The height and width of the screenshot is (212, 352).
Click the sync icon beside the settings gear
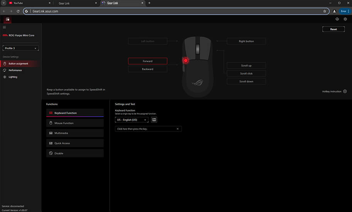click(x=337, y=19)
